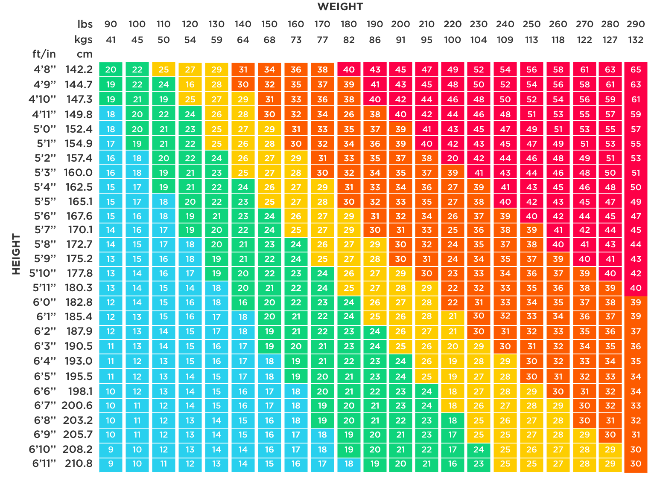Select BMI cell for 4'11" at 90 lbs
This screenshot has height=487, width=657.
[111, 114]
